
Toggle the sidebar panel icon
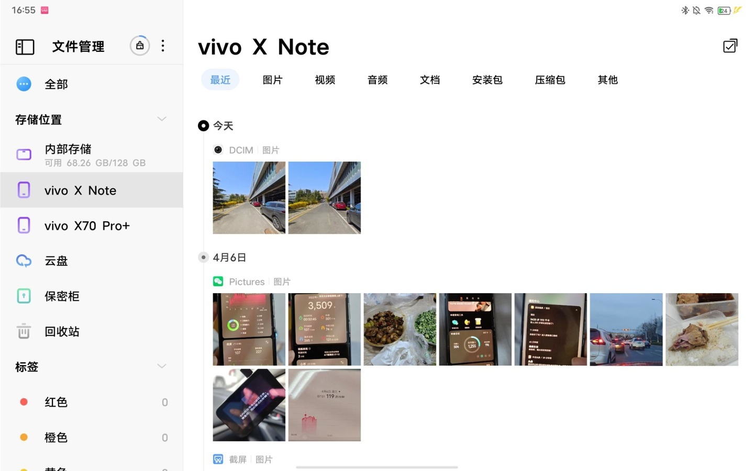[25, 47]
